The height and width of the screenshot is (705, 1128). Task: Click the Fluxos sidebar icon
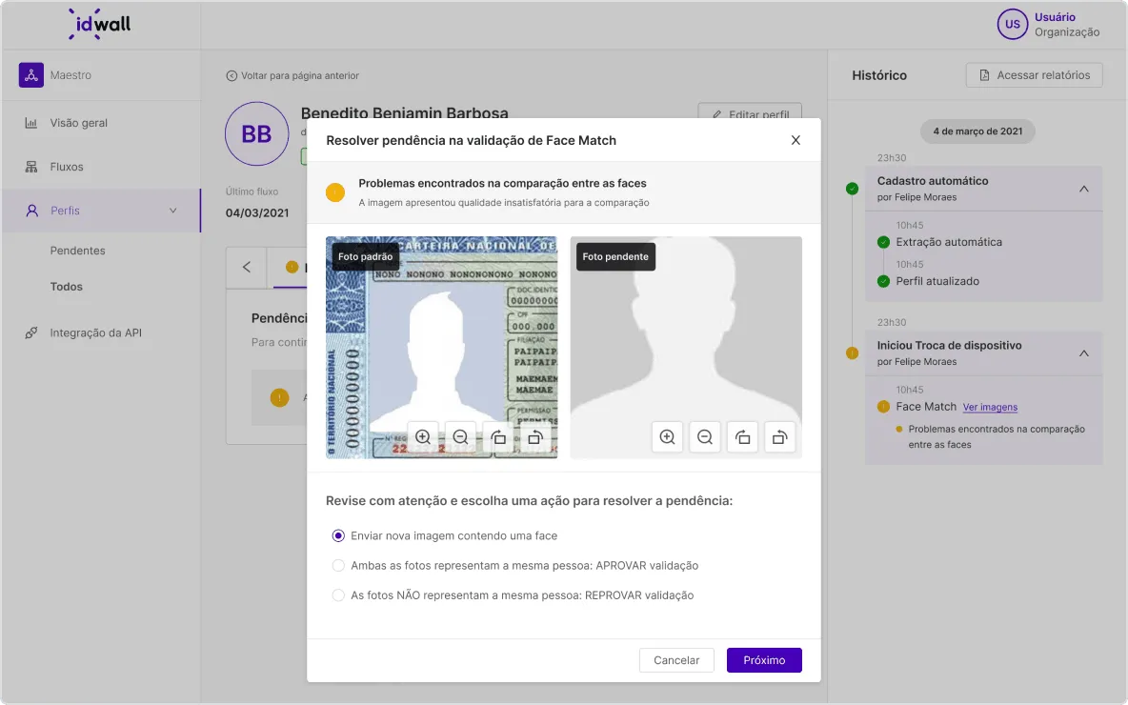click(x=30, y=167)
